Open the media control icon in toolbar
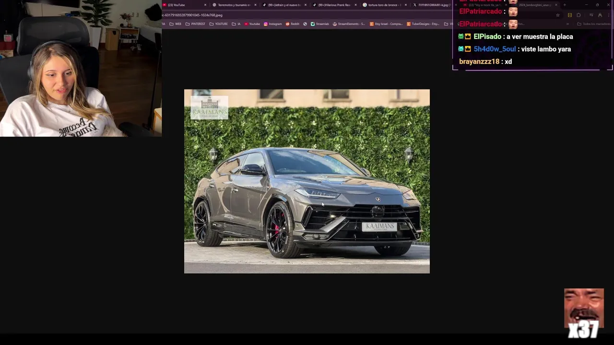Image resolution: width=614 pixels, height=345 pixels. pyautogui.click(x=591, y=15)
